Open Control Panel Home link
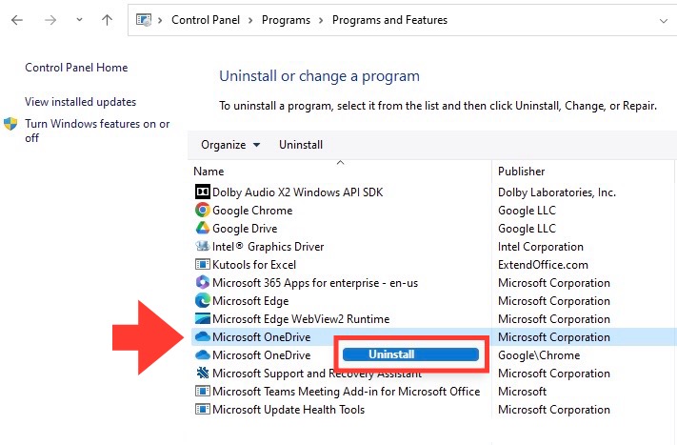677x445 pixels. 76,68
